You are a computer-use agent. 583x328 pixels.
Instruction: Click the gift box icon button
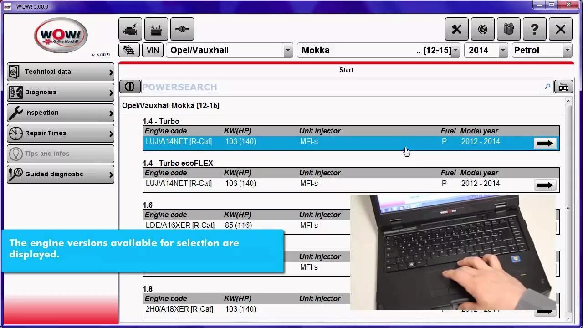[x=509, y=30]
